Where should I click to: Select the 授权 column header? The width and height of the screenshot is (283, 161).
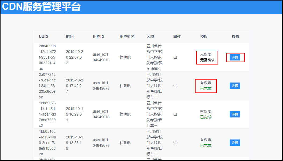coord(204,37)
